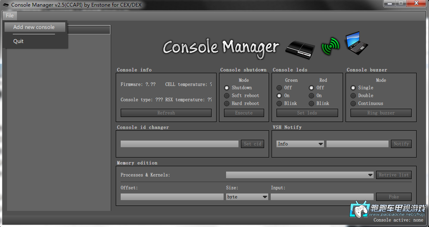Set Green led to On
Screen dimensions: 429x227
[x=279, y=96]
